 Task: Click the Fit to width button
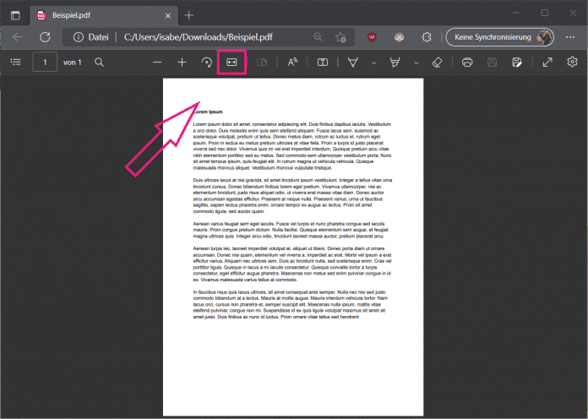point(231,63)
